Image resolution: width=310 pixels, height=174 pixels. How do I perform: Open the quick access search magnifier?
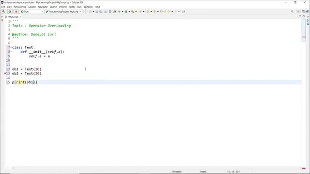(x=292, y=12)
